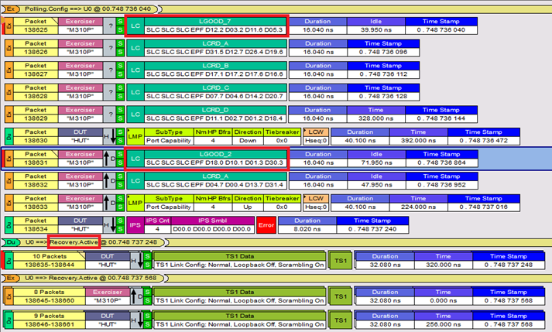Select the Du side icon of packet 138634

tap(9, 225)
